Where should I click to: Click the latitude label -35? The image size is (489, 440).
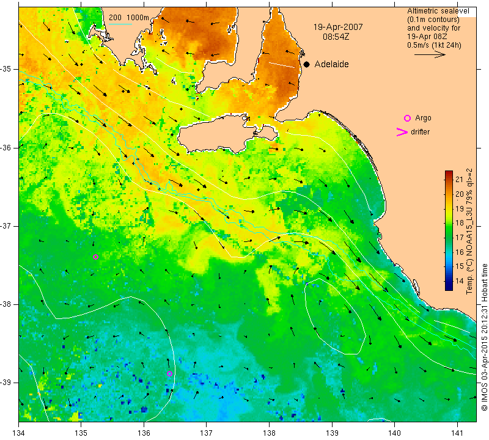click(6, 69)
